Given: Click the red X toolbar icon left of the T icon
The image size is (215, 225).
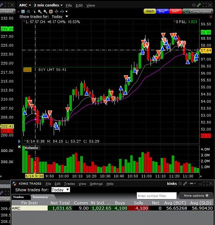Looking at the screenshot, I should point(18,12).
